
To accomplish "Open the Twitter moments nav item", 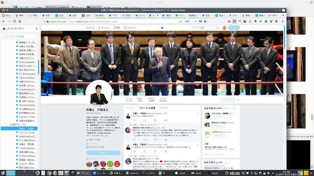I will pos(104,28).
